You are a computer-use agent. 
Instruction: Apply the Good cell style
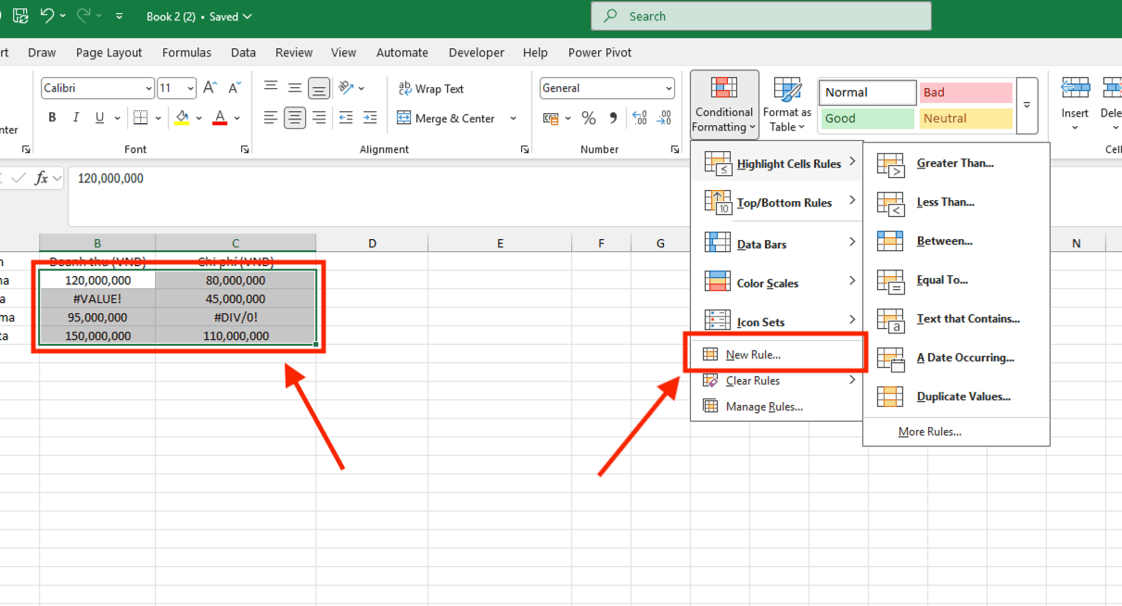[867, 119]
